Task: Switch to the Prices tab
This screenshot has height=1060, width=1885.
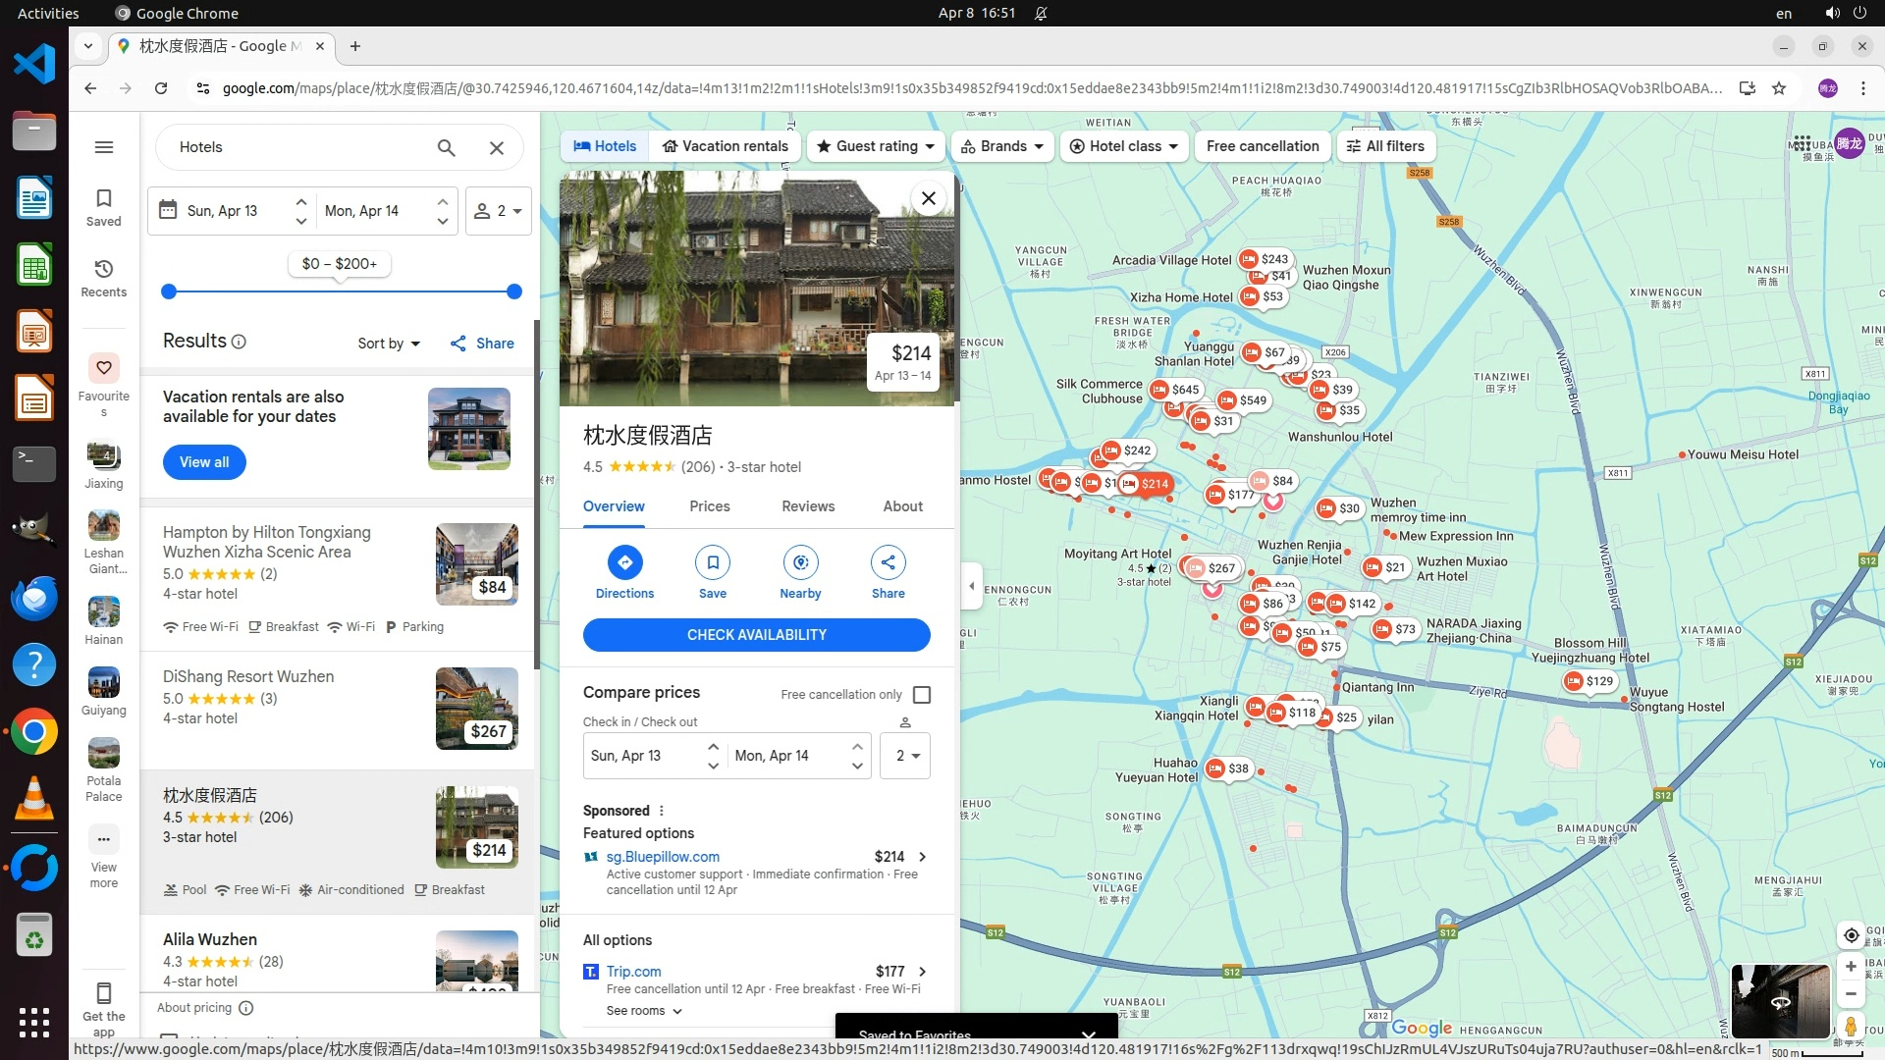Action: [x=709, y=506]
